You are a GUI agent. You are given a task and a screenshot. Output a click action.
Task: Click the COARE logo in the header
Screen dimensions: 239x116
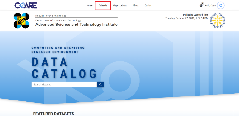26,6
